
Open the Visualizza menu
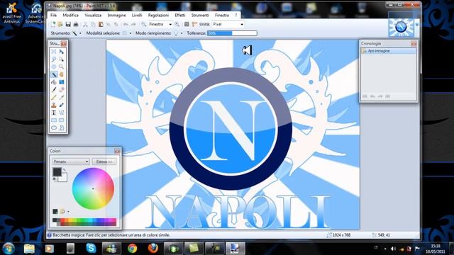click(93, 15)
